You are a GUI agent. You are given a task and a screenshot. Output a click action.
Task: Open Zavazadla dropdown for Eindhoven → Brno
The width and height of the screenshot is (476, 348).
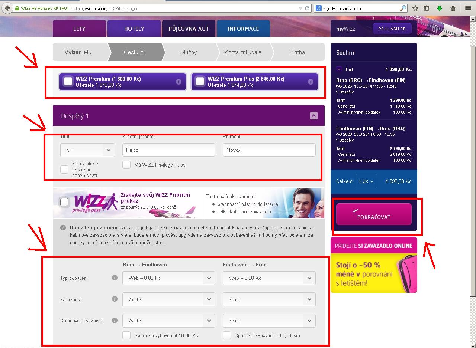tap(269, 299)
